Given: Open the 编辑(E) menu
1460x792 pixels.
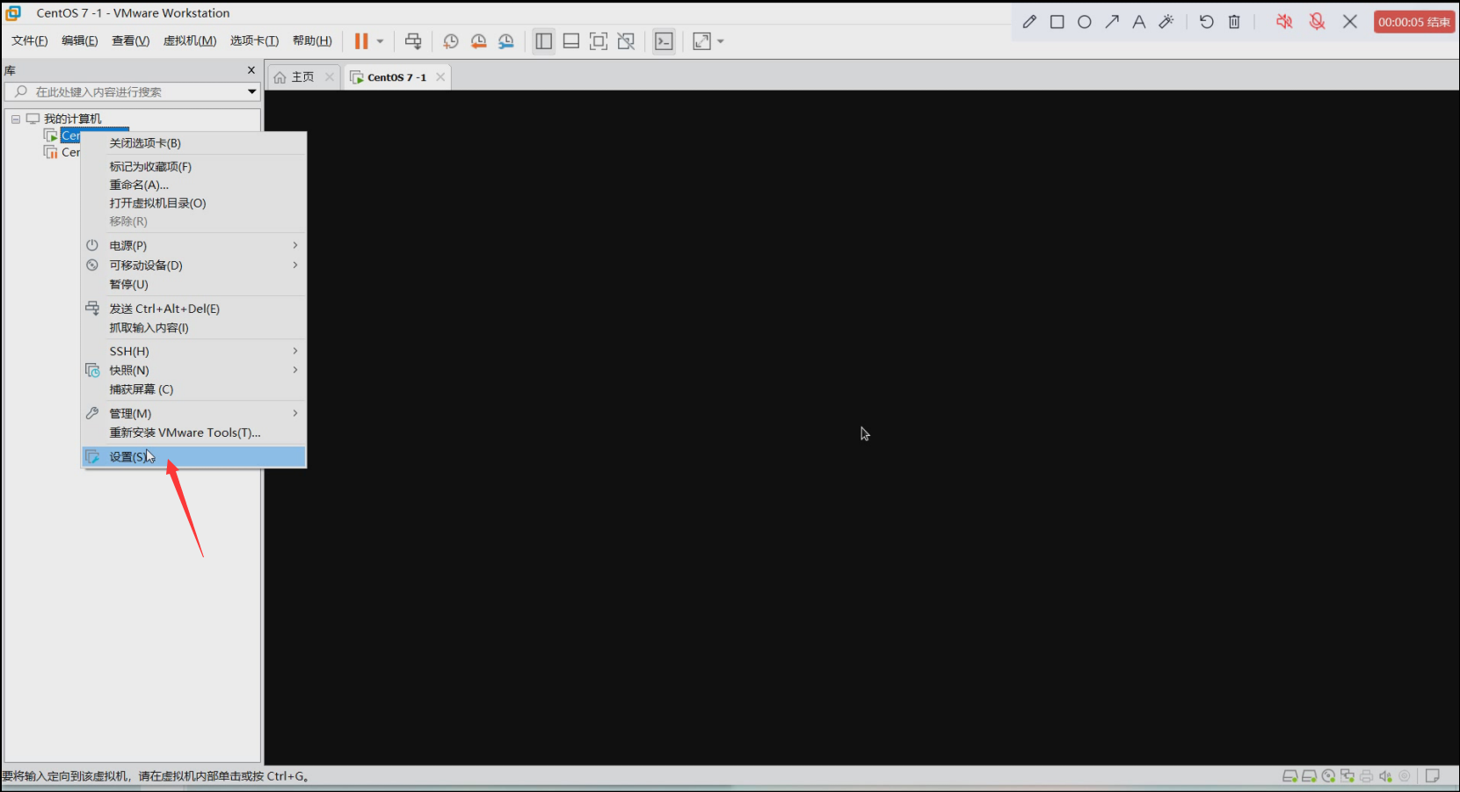Looking at the screenshot, I should point(79,41).
